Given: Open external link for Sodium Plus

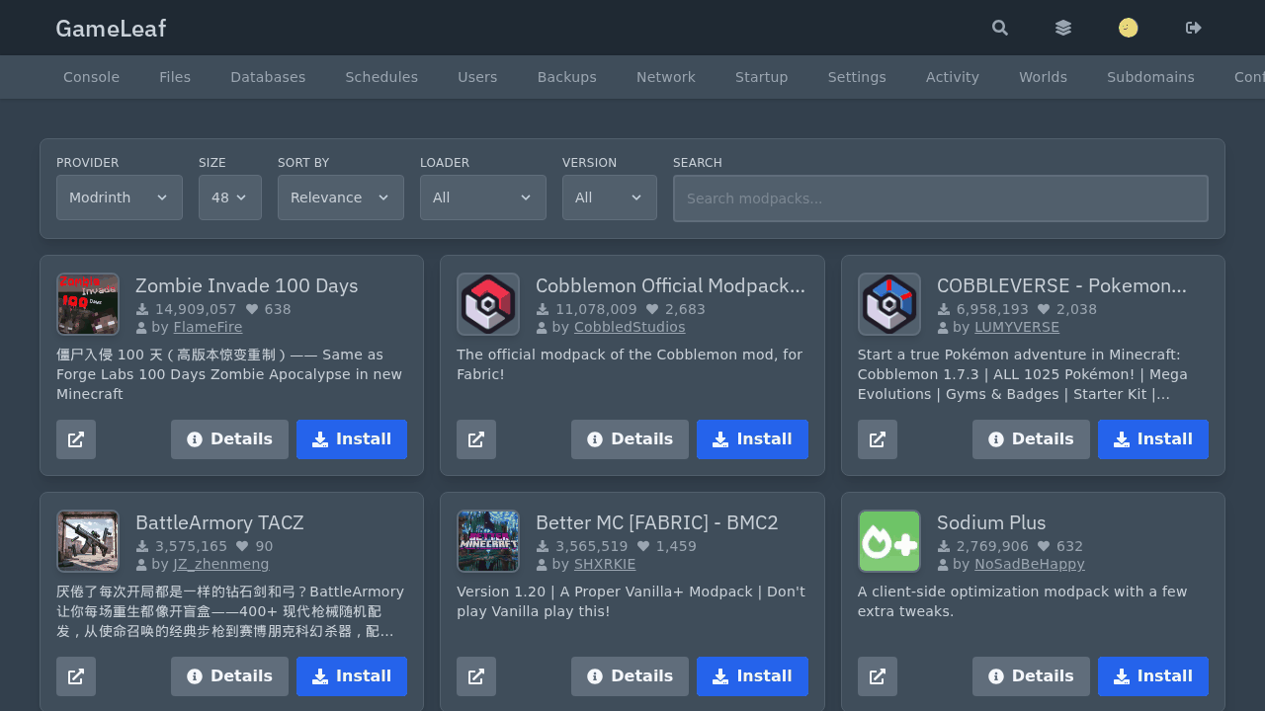Looking at the screenshot, I should pyautogui.click(x=878, y=676).
